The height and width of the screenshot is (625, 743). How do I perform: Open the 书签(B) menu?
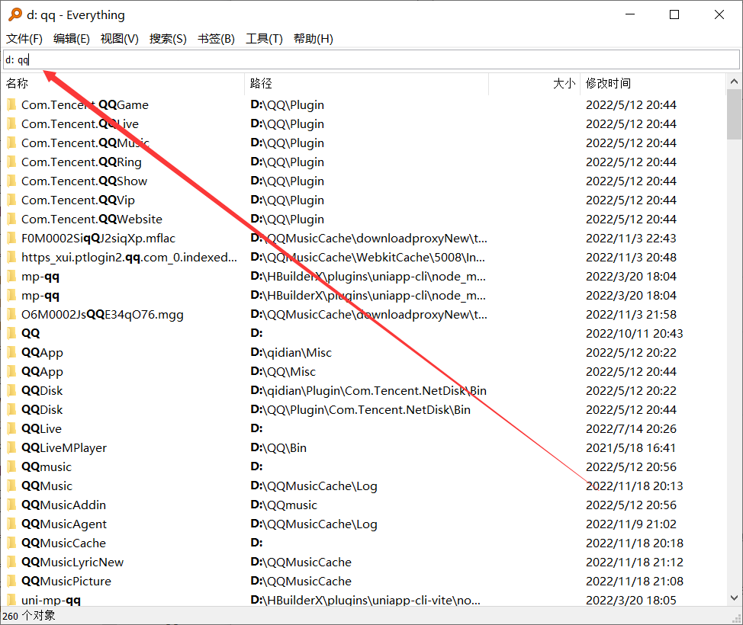[x=216, y=39]
